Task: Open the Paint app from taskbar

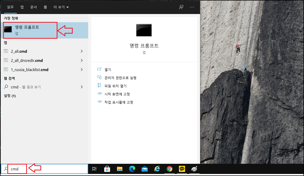Action: click(x=194, y=169)
